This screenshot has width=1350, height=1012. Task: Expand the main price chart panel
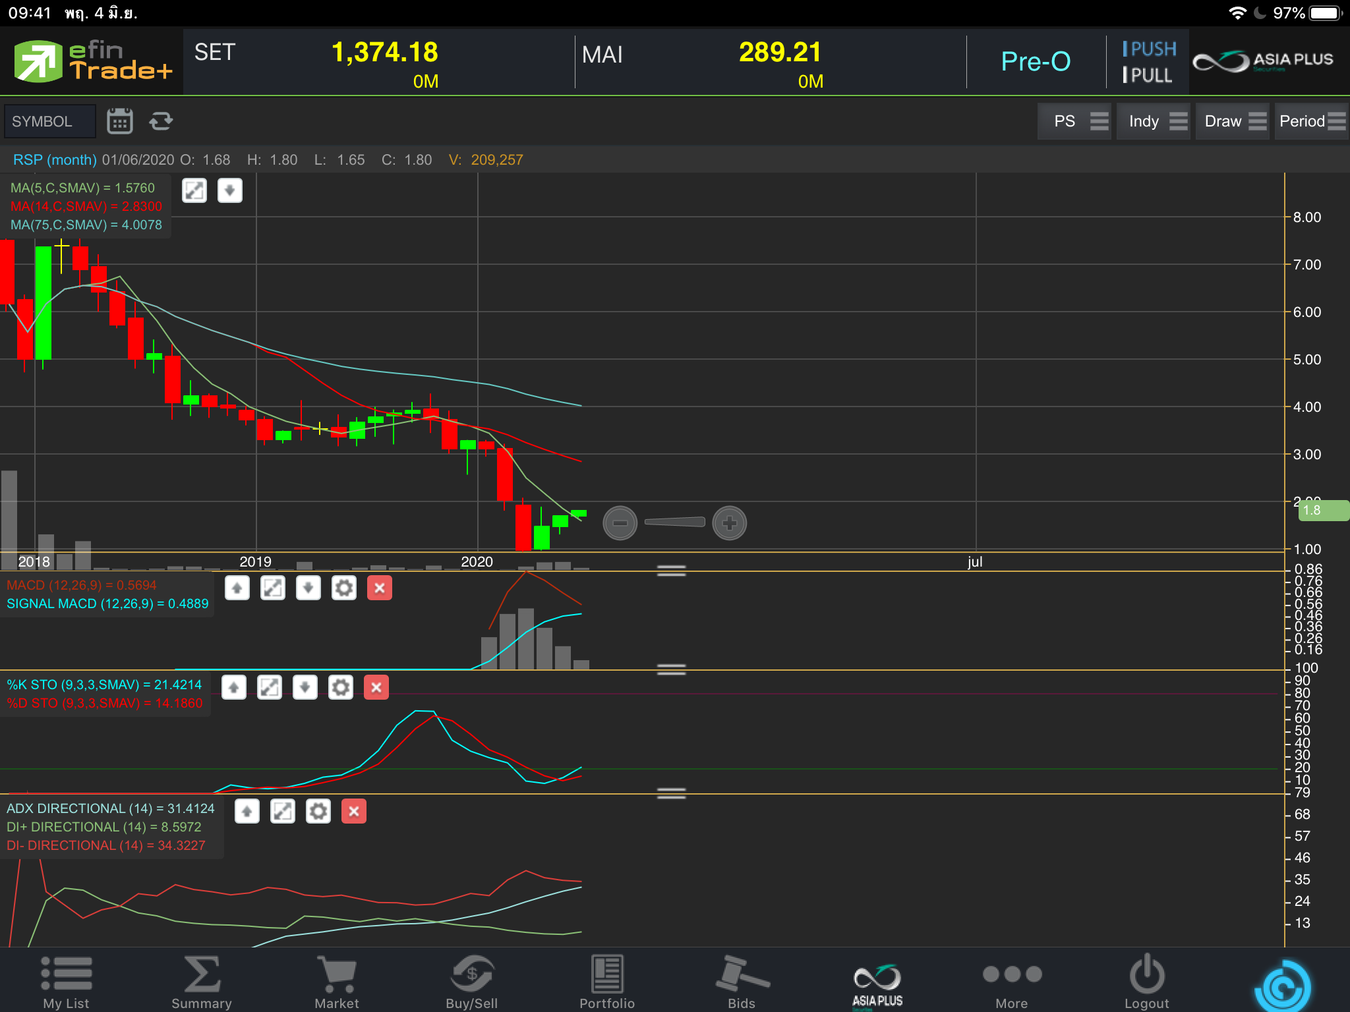194,191
